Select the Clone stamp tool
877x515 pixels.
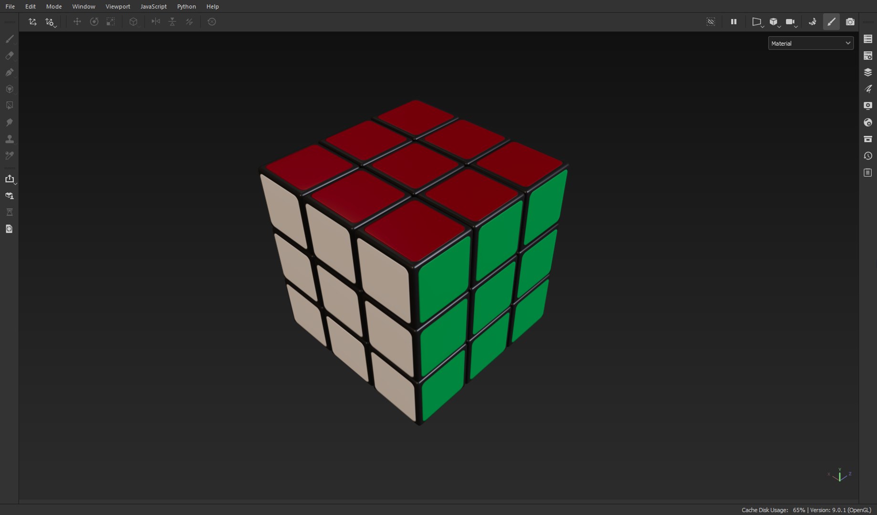coord(10,139)
